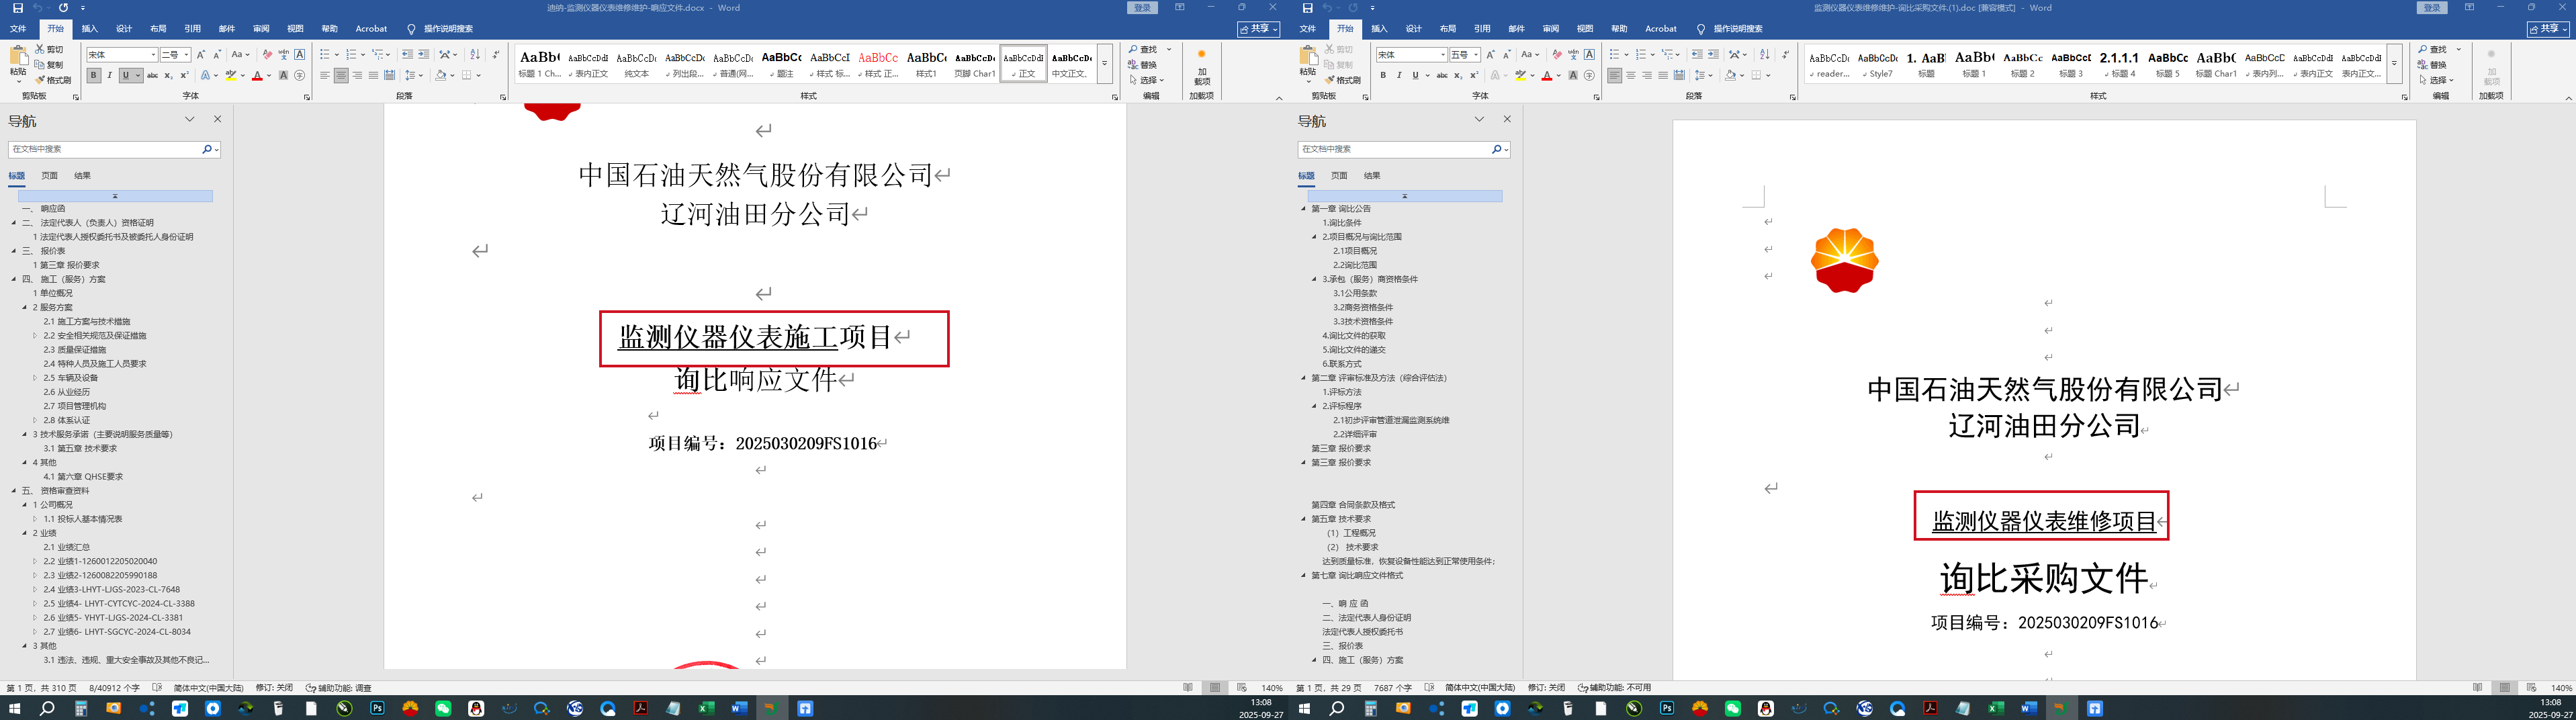Decrease indent in left Word window
The image size is (2576, 720).
tap(407, 54)
